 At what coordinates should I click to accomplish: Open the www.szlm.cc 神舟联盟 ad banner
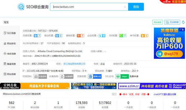tap(152, 86)
